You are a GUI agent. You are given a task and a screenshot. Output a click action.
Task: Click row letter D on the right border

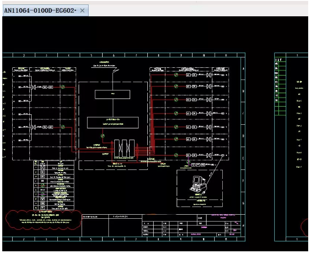point(243,136)
